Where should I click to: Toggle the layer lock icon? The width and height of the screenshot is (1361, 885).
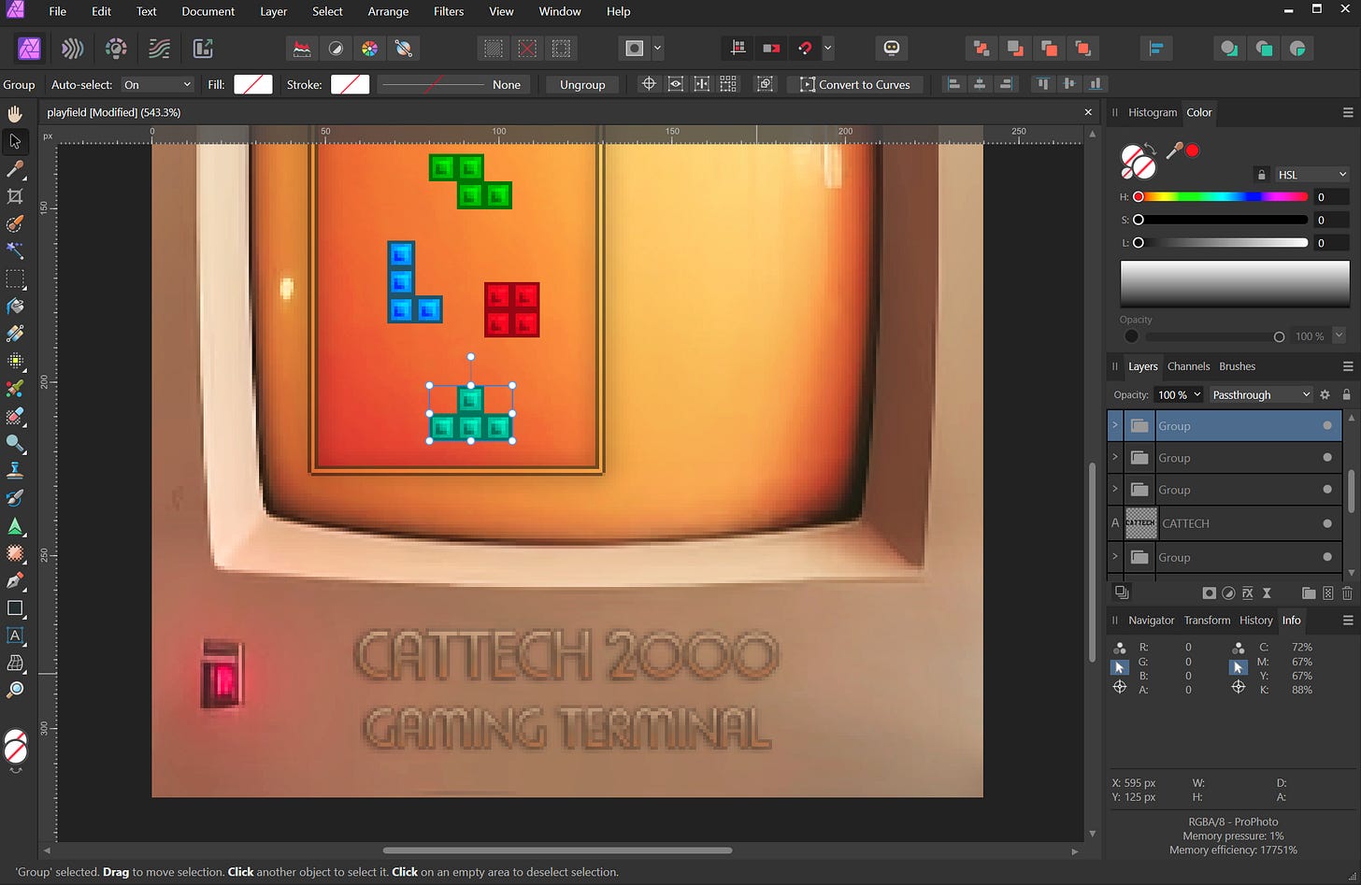click(x=1346, y=395)
